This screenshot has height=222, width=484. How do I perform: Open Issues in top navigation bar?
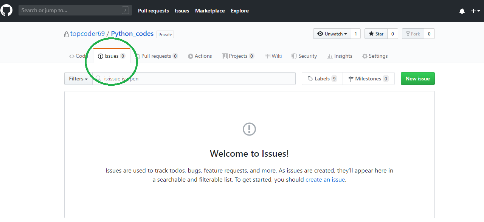coord(182,11)
